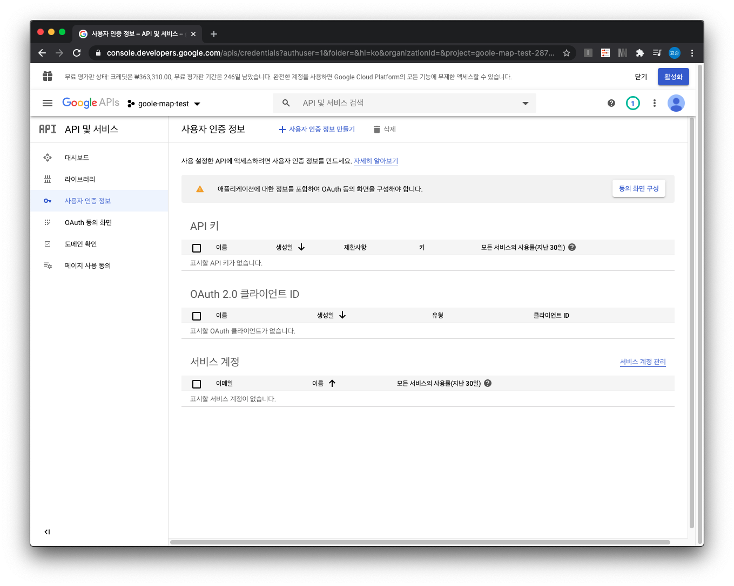Click the address bar URL
The height and width of the screenshot is (586, 734).
(331, 53)
